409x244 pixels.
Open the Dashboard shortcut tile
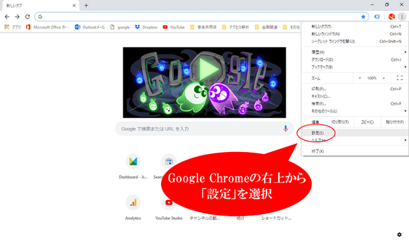pyautogui.click(x=133, y=166)
